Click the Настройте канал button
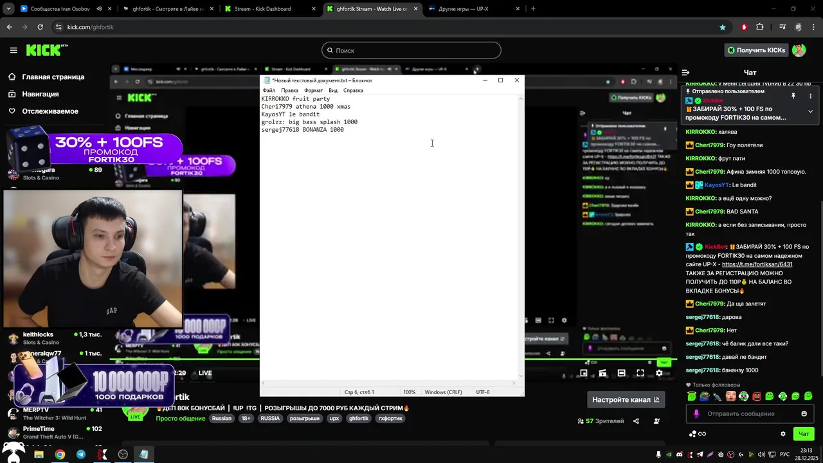The image size is (823, 463). pyautogui.click(x=626, y=399)
